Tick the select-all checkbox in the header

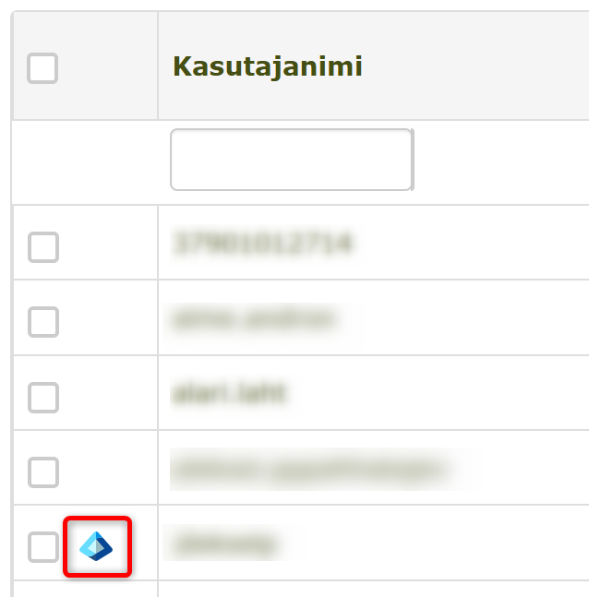(42, 68)
